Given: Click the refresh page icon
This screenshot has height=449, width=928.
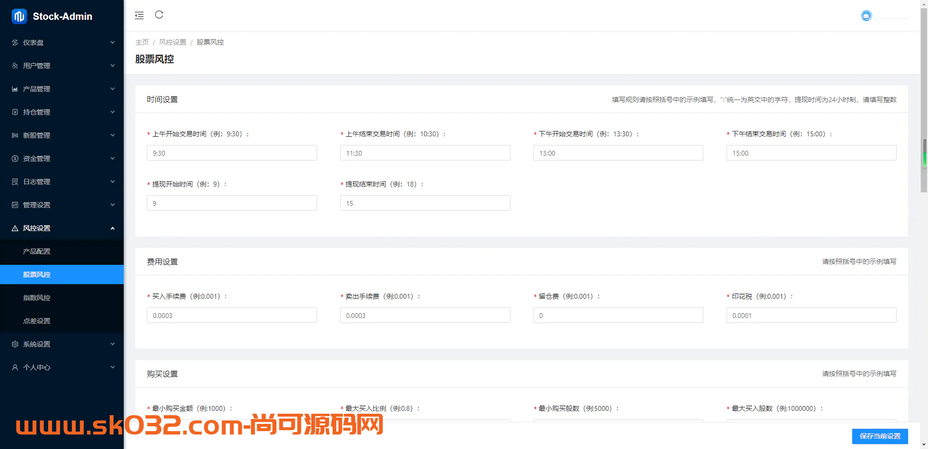Looking at the screenshot, I should 159,15.
